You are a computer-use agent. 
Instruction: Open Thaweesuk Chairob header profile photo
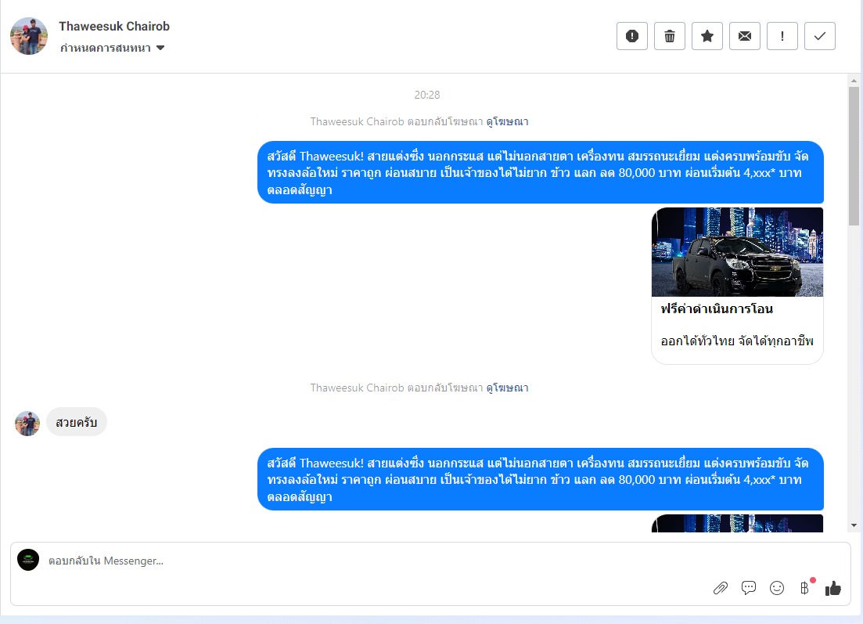29,36
